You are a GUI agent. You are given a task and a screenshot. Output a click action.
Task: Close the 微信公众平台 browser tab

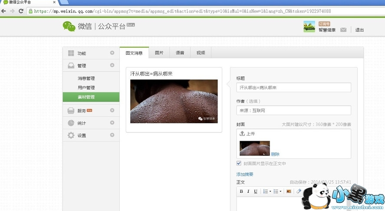(x=54, y=2)
